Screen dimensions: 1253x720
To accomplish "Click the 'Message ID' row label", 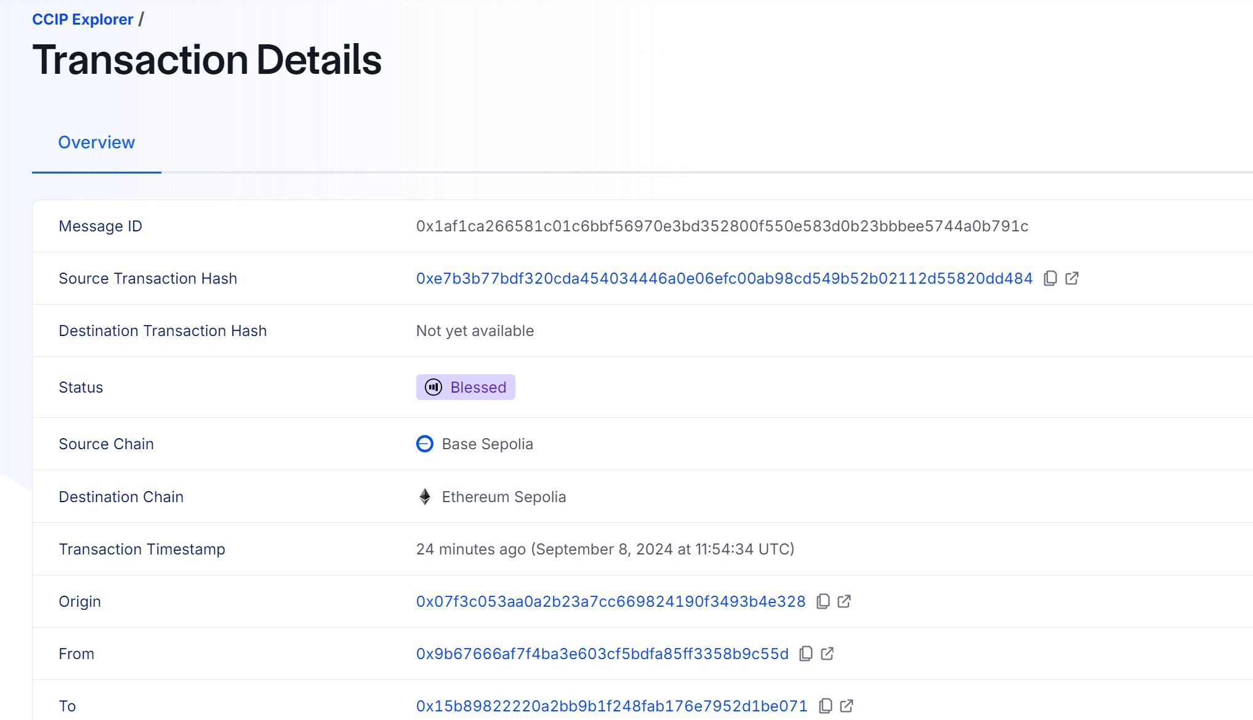I will point(100,226).
